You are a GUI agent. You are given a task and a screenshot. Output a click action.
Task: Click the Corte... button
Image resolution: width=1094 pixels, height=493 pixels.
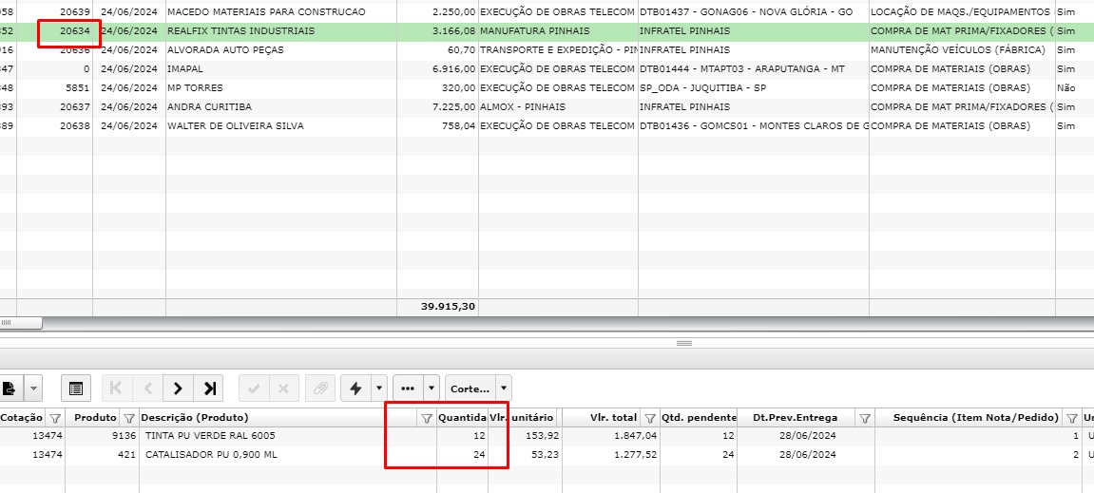coord(470,388)
